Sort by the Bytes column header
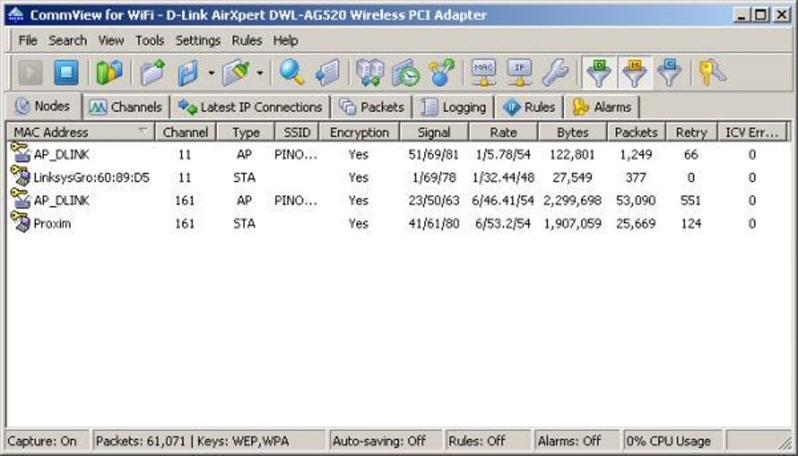Image resolution: width=798 pixels, height=456 pixels. 573,132
